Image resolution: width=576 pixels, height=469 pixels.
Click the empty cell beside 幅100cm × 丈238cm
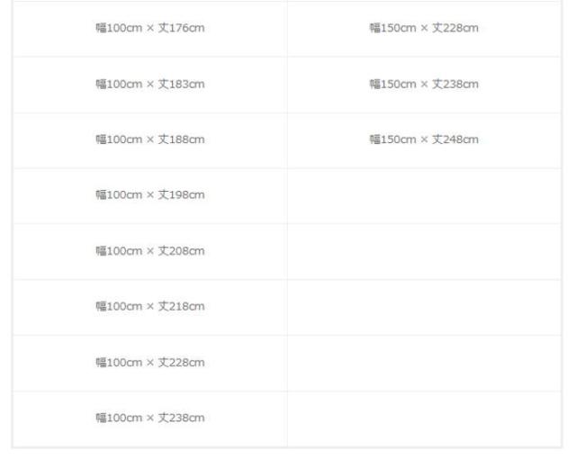[424, 419]
